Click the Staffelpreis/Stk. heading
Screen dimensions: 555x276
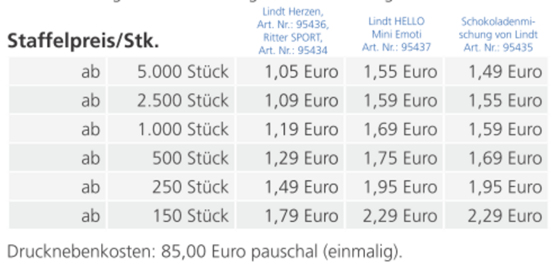tap(83, 42)
